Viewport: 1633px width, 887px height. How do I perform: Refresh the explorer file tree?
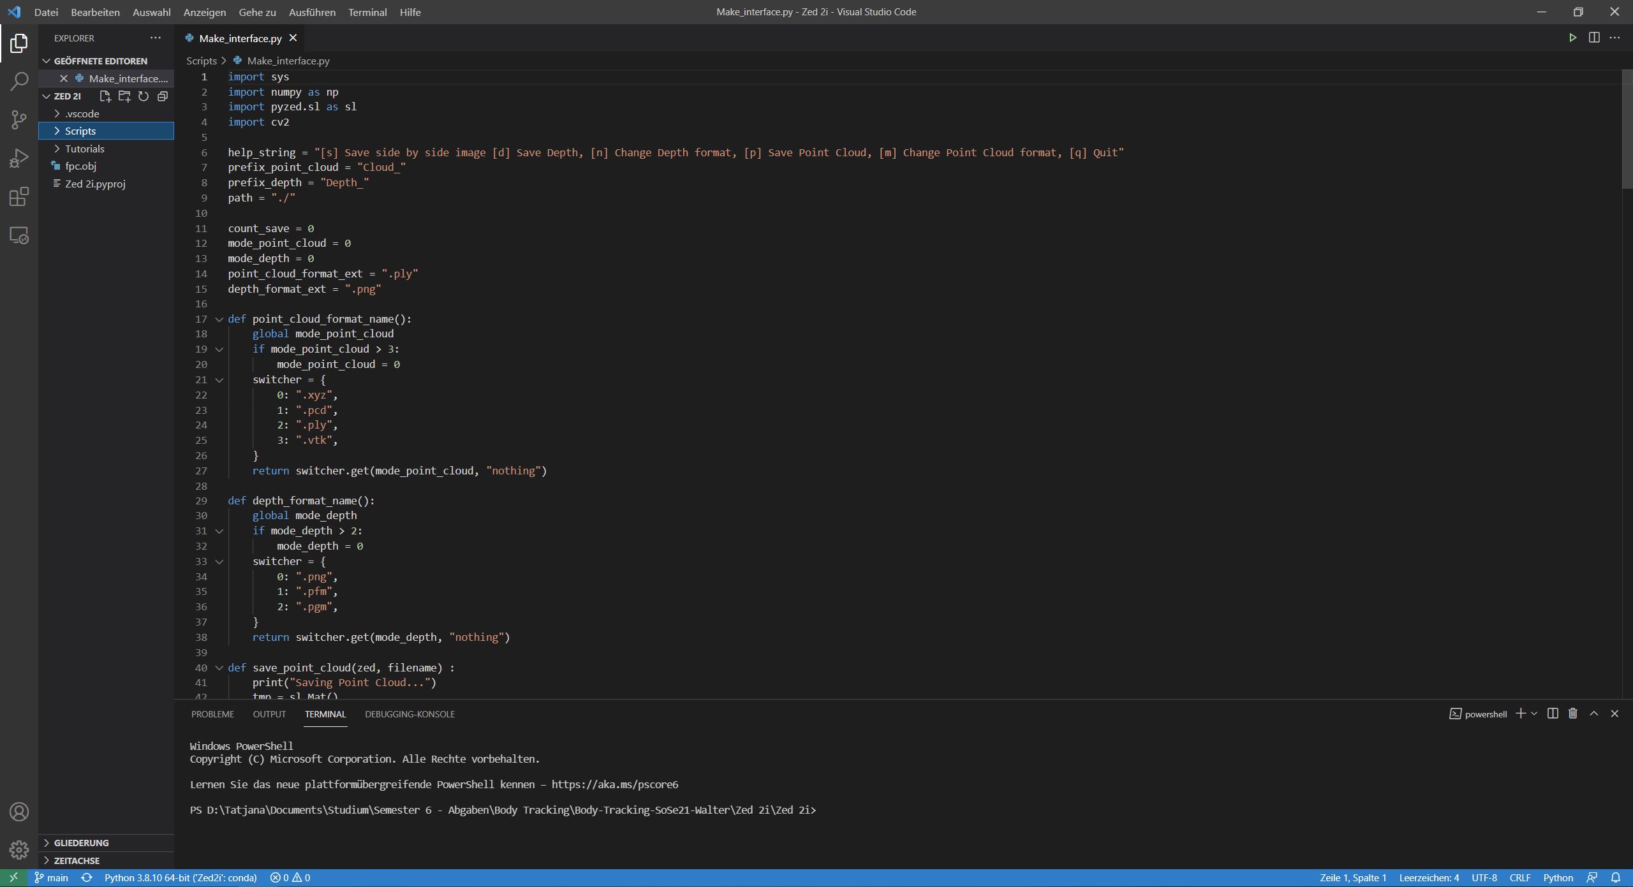pos(144,96)
